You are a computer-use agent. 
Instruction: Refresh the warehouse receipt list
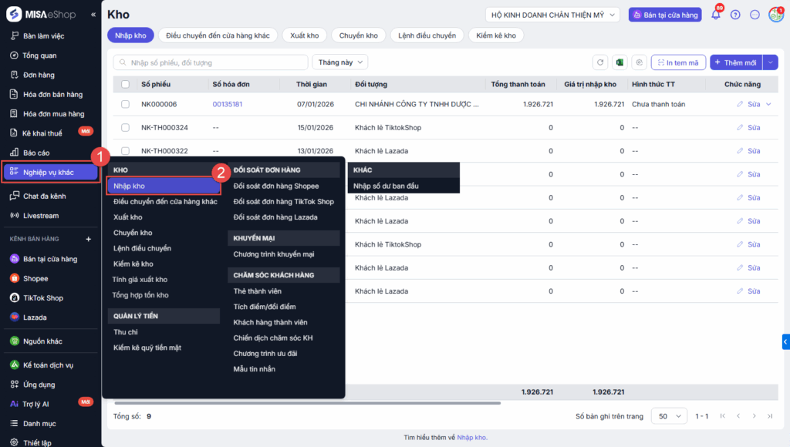(600, 62)
